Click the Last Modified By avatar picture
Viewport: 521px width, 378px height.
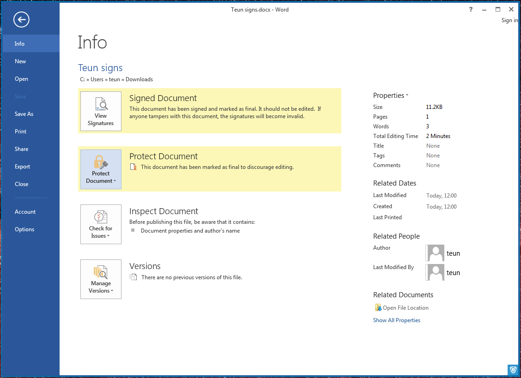[435, 272]
